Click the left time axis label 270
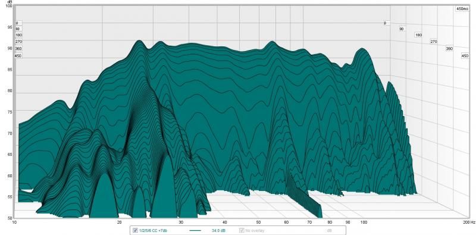The width and height of the screenshot is (476, 235). [x=19, y=42]
